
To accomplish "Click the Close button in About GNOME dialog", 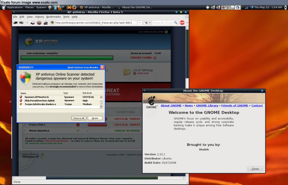I will [x=255, y=169].
